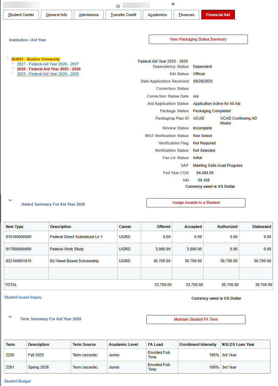The height and width of the screenshot is (386, 278).
Task: Select BU001 - Boston University tree item
Action: pos(36,59)
